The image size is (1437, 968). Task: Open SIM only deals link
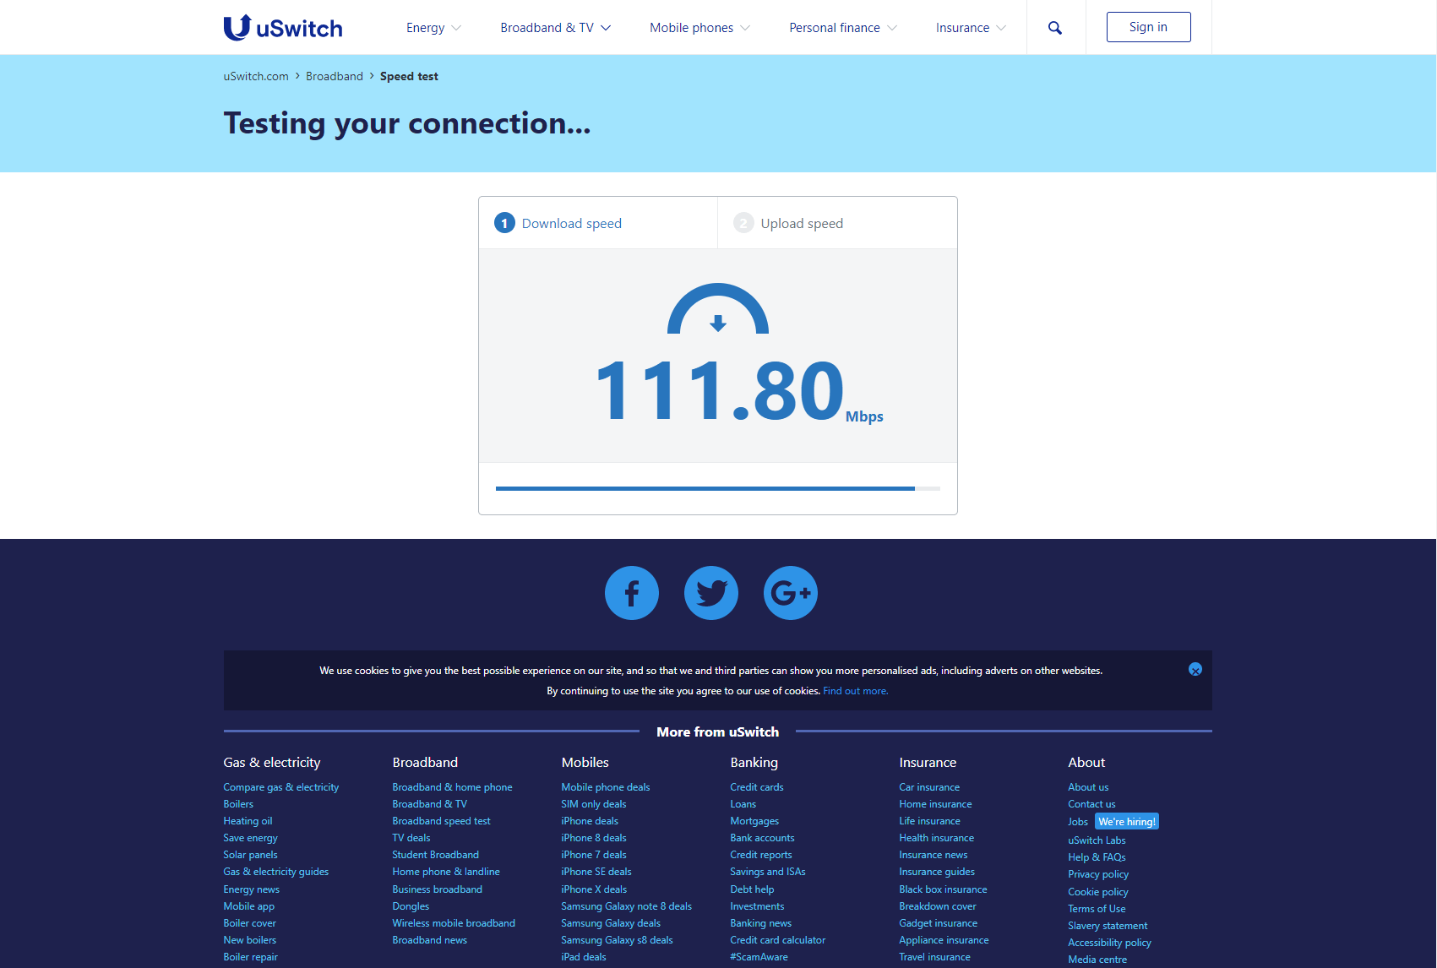coord(594,804)
